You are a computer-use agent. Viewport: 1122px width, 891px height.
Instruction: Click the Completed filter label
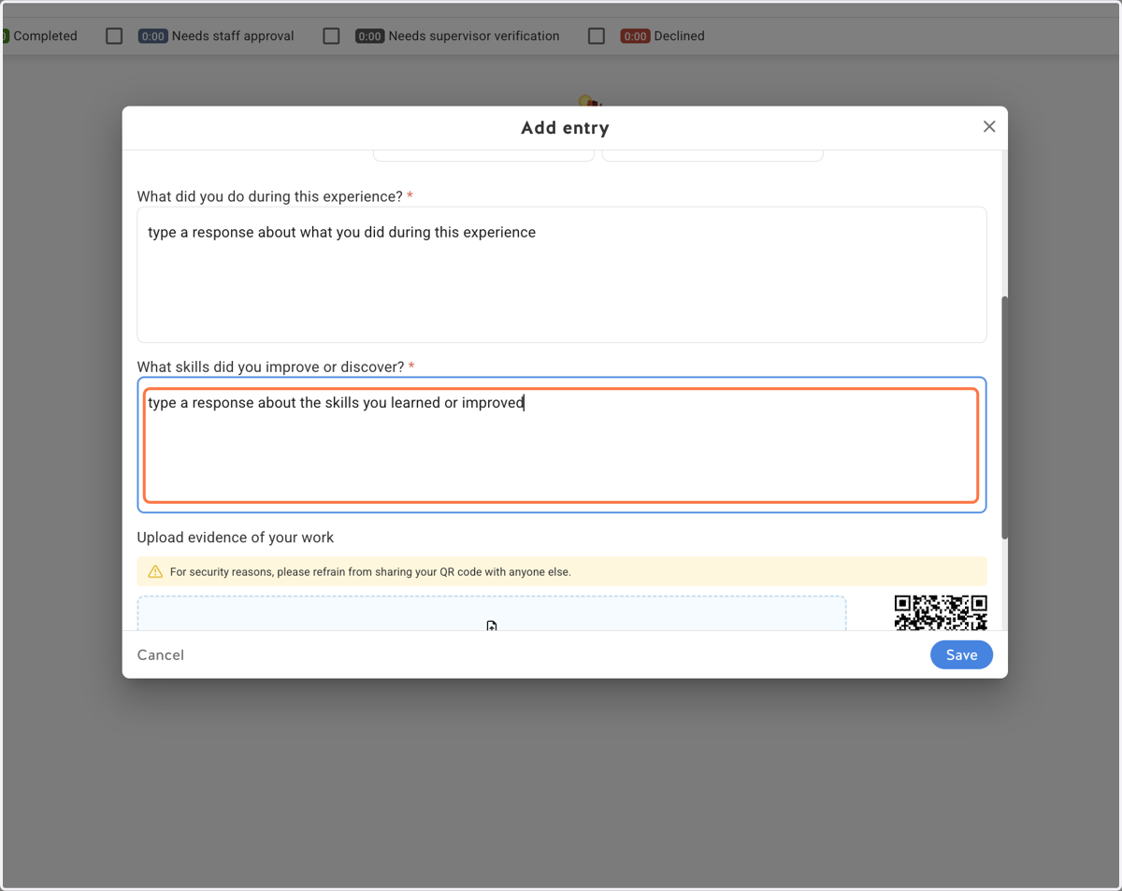pyautogui.click(x=45, y=36)
